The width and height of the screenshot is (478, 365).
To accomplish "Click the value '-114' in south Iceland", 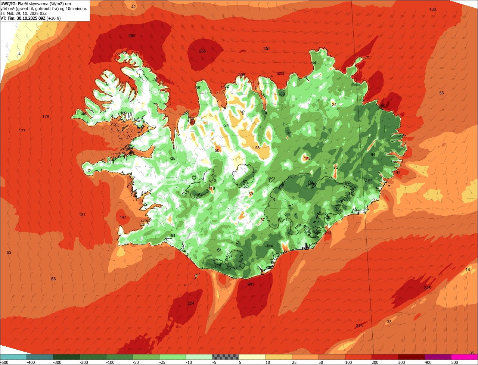I will click(269, 246).
